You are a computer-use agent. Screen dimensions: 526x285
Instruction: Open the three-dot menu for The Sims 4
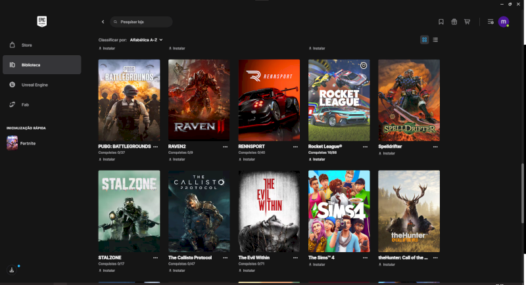pos(365,258)
